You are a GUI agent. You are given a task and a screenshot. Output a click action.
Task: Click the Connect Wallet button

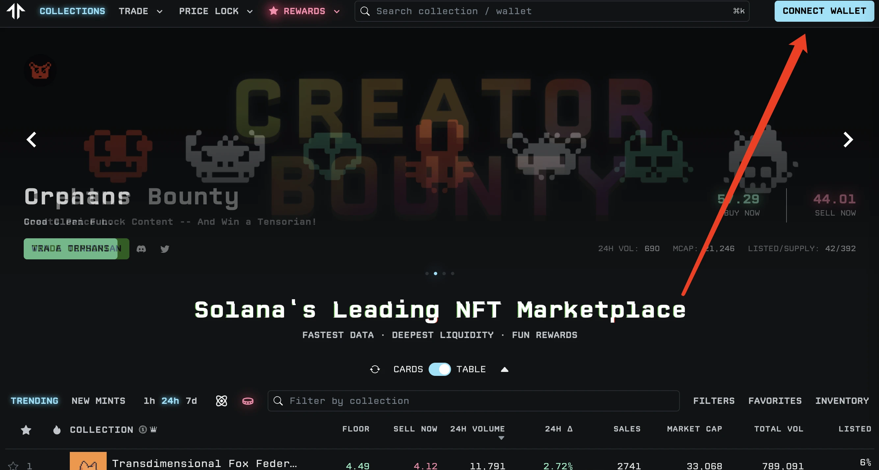click(x=824, y=11)
